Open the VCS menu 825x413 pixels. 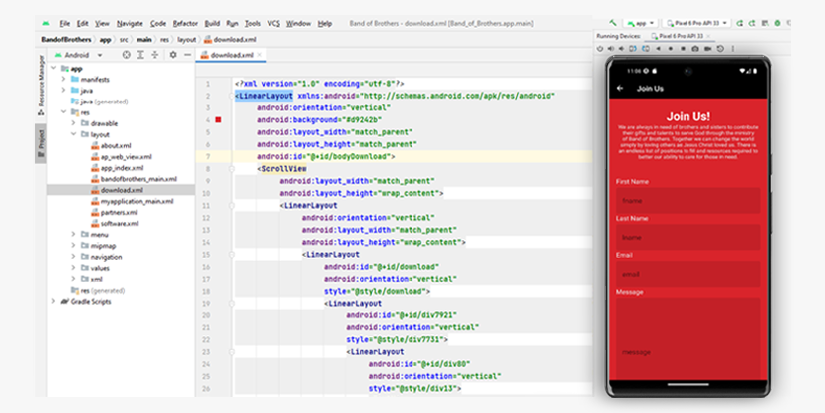point(274,23)
